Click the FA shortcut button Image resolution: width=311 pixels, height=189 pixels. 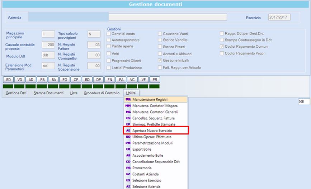coord(121,80)
